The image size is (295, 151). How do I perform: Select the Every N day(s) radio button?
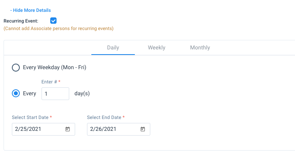click(x=16, y=93)
